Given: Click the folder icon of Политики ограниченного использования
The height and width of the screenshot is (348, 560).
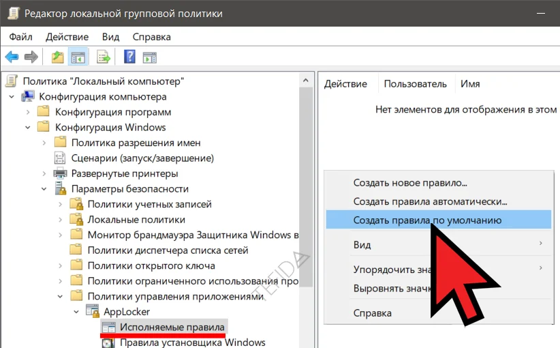Looking at the screenshot, I should pos(76,280).
